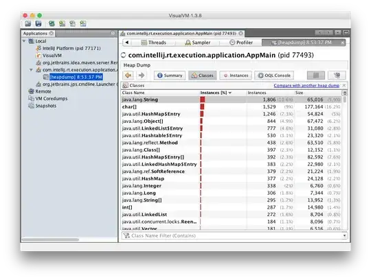Click the last icon in main toolbar
Screen dimensions: 371x280
[x=83, y=23]
